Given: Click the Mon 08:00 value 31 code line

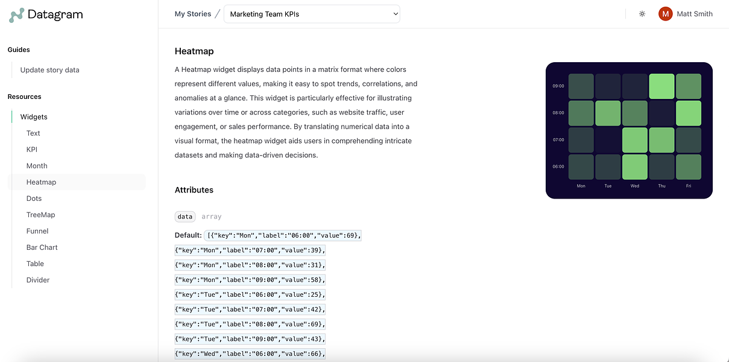Looking at the screenshot, I should tap(250, 265).
